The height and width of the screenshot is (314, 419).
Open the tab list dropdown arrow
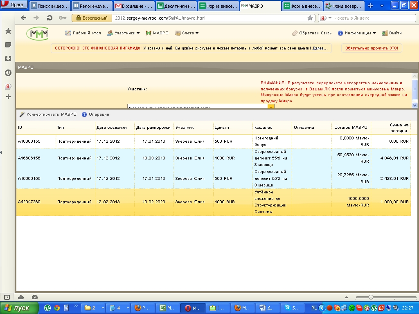382,6
